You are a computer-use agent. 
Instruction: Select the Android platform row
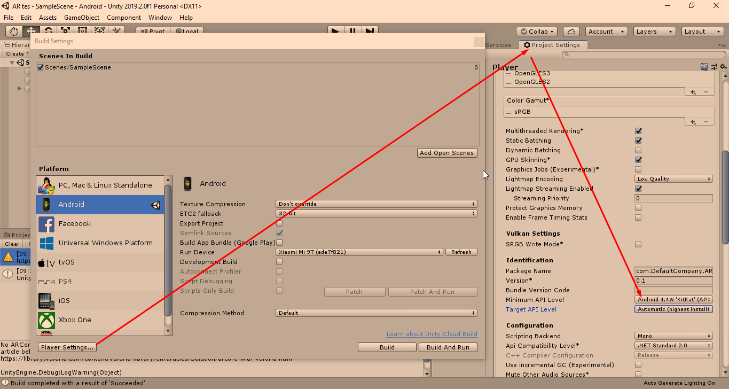100,205
